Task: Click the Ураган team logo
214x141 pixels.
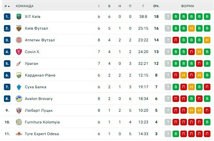Action: [x=19, y=63]
